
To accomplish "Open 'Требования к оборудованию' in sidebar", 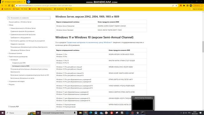I will pyautogui.click(x=20, y=38).
